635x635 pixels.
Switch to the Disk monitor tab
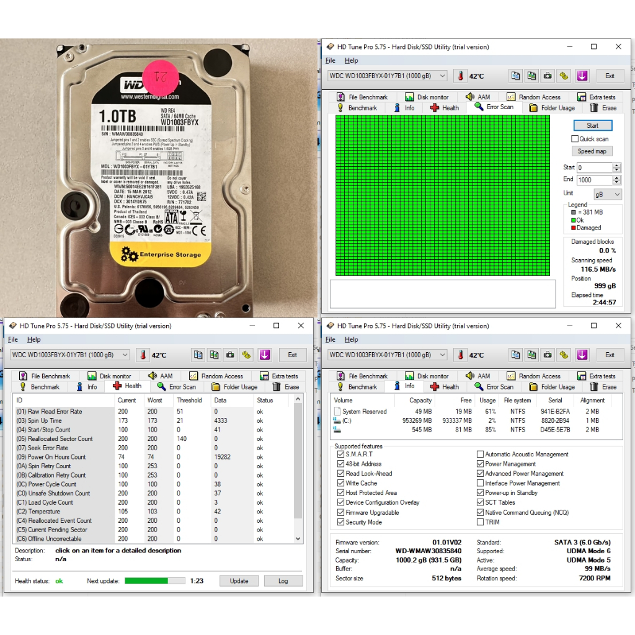click(x=428, y=96)
